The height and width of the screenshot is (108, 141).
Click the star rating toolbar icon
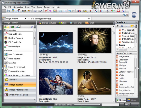coord(85,11)
